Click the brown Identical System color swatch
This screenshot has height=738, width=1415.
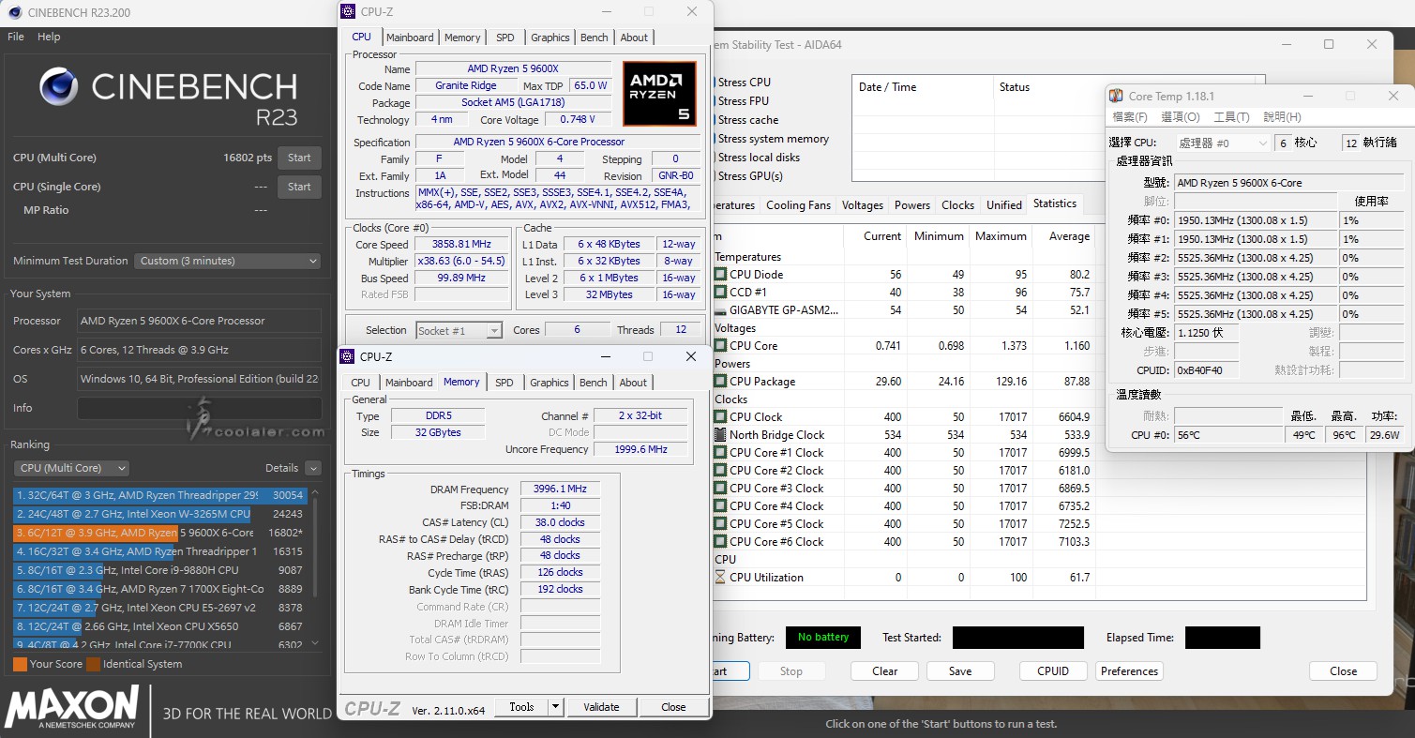tap(93, 664)
